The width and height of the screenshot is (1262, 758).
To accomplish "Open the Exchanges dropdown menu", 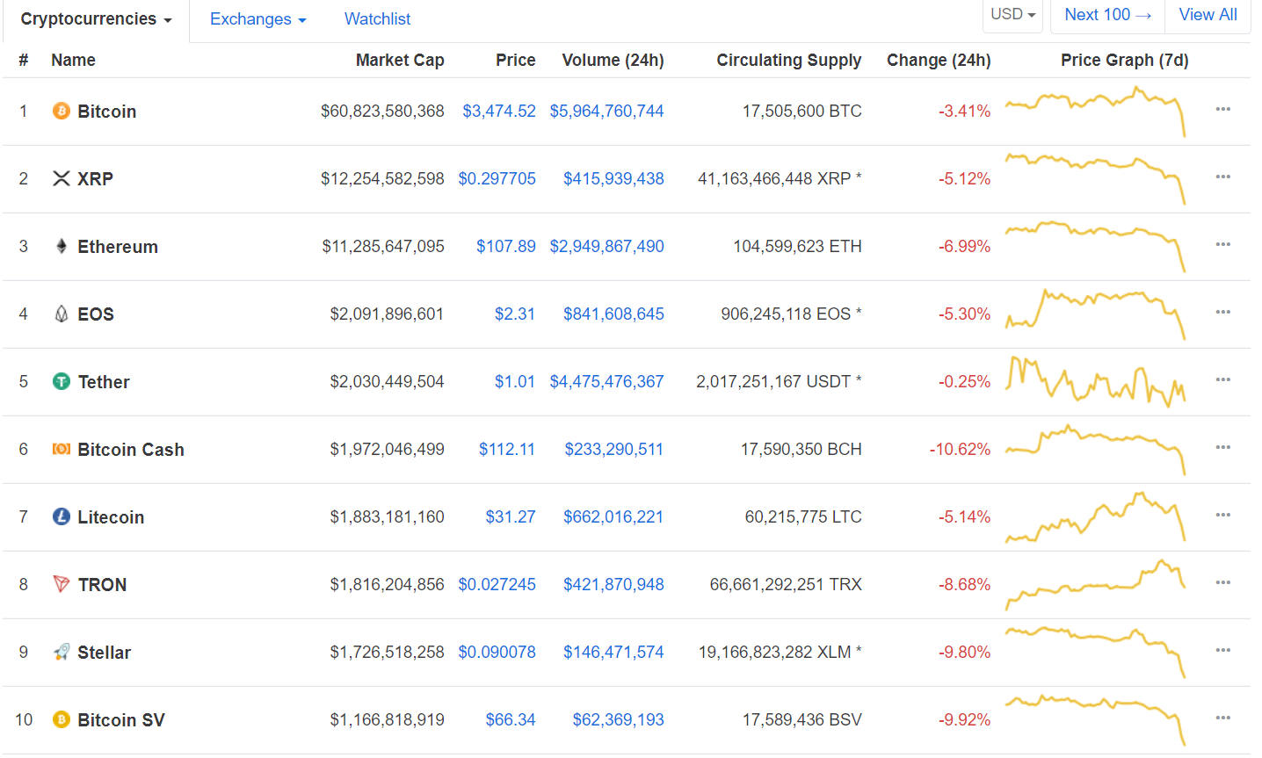I will click(x=257, y=19).
